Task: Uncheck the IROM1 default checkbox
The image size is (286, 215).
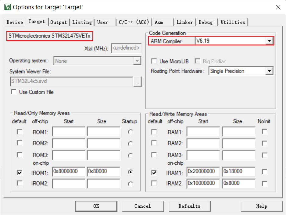Action: [20, 173]
